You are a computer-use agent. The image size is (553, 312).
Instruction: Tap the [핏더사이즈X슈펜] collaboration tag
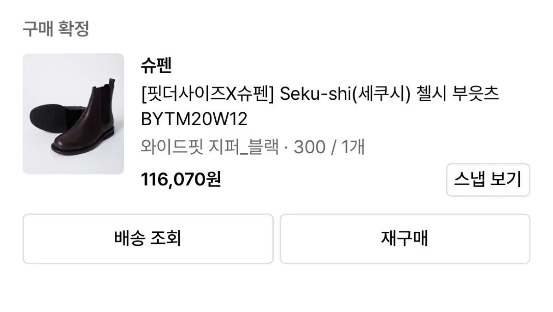point(208,94)
